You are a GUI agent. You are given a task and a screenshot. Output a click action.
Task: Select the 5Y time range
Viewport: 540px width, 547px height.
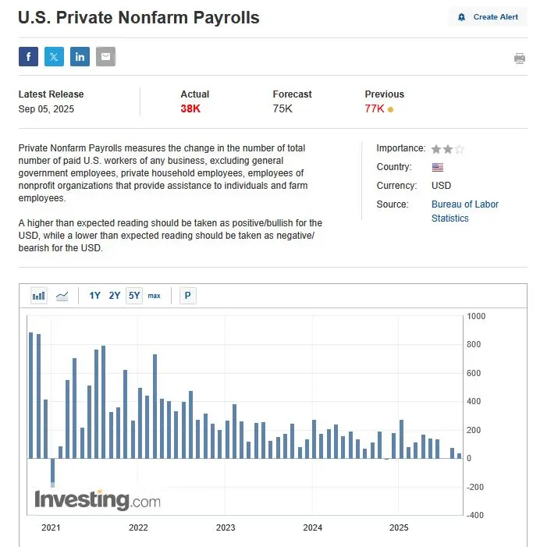click(134, 296)
